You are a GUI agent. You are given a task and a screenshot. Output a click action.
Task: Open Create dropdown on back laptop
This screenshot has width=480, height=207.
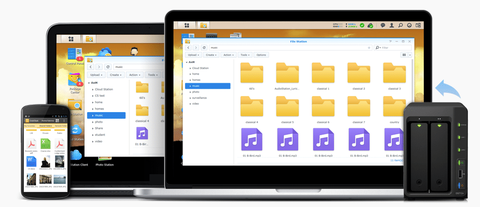point(116,75)
